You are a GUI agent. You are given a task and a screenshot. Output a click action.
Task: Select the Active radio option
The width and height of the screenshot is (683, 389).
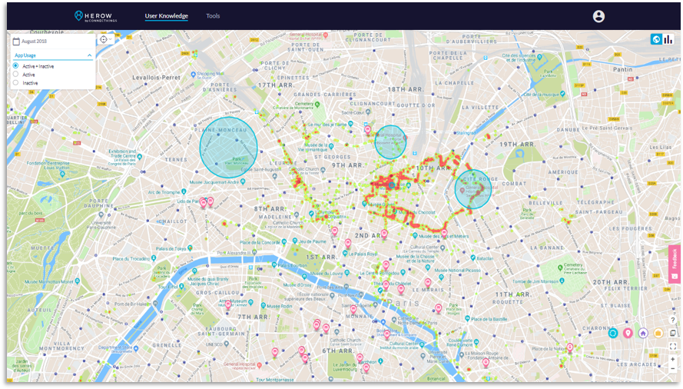tap(15, 75)
